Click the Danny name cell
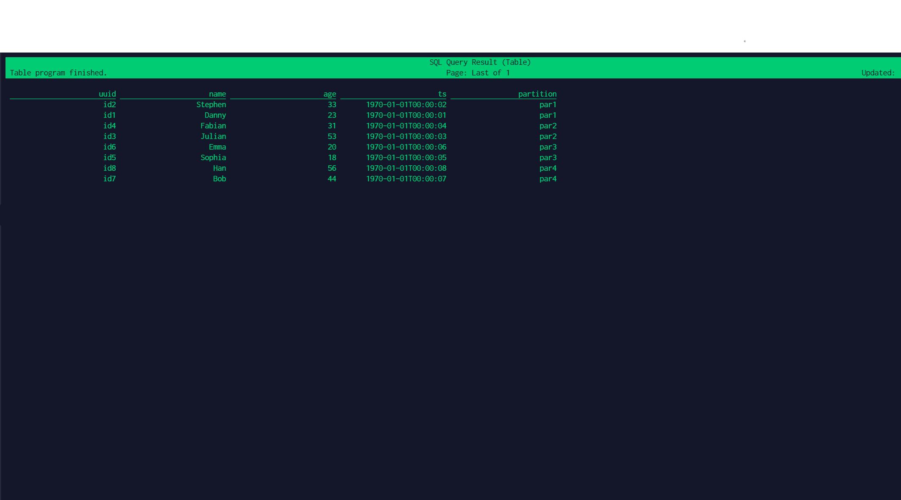The image size is (901, 500). click(x=215, y=115)
